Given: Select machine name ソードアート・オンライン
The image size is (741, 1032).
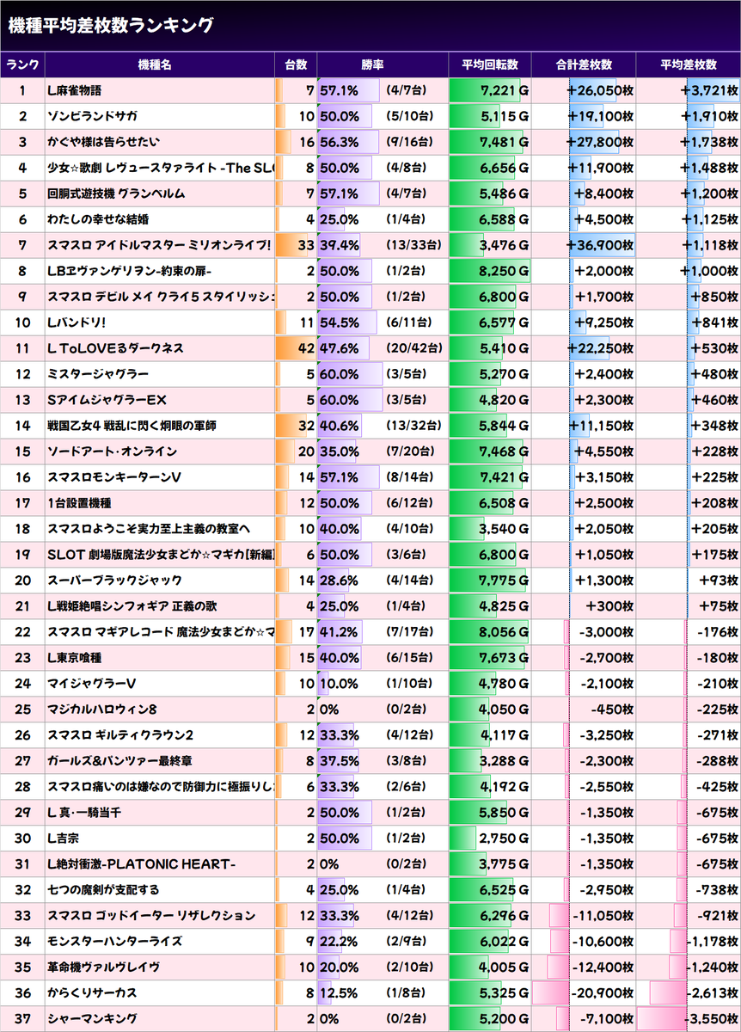Looking at the screenshot, I should pyautogui.click(x=113, y=451).
